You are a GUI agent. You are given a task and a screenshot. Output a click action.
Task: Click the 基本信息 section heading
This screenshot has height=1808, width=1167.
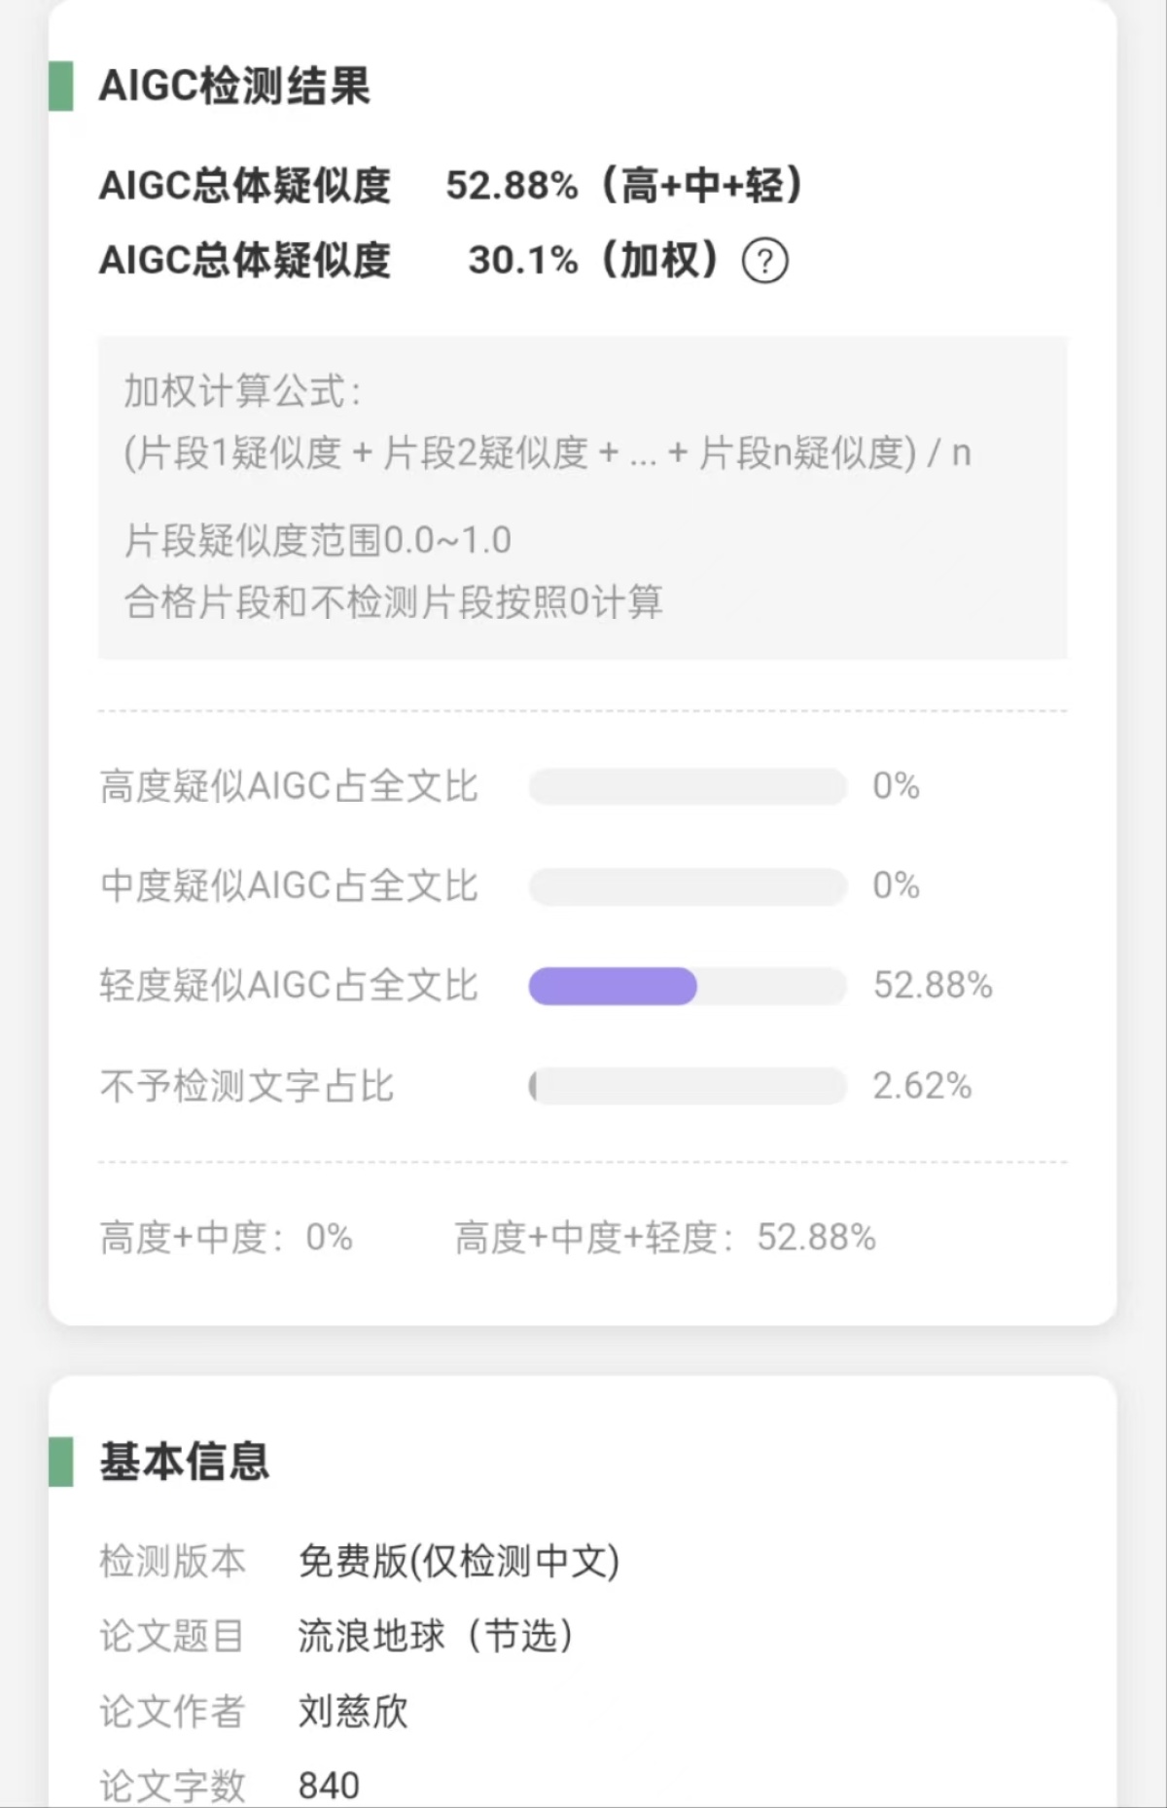185,1462
